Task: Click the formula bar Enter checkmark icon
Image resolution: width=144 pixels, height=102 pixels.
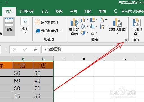Action: pos(25,49)
